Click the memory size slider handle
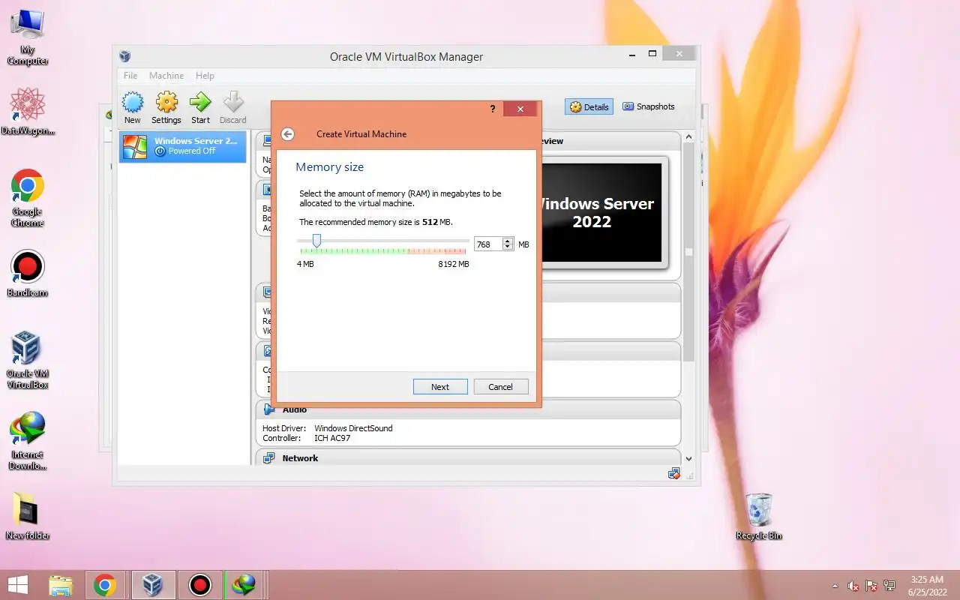 tap(316, 241)
